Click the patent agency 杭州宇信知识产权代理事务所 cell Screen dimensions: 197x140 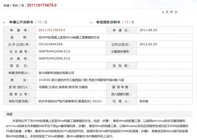70,101
